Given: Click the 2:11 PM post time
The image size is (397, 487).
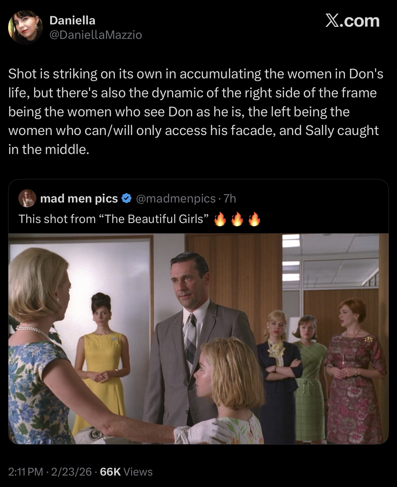Looking at the screenshot, I should tap(26, 472).
